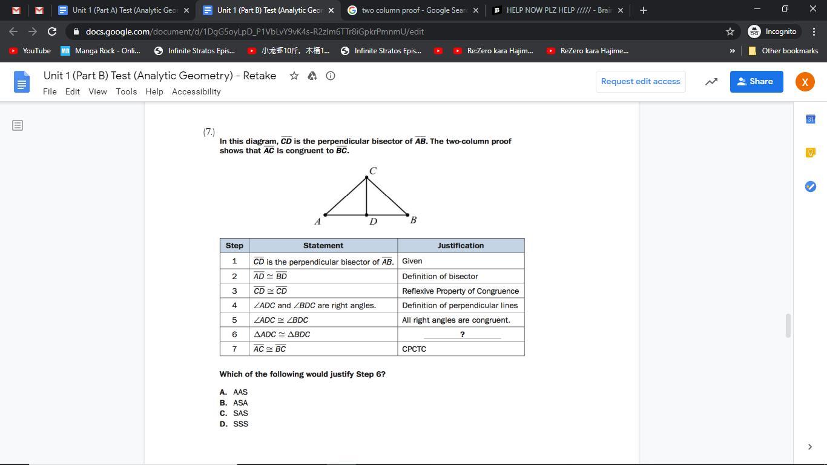Click answer choice C. SAS
The image size is (827, 465).
coord(234,414)
